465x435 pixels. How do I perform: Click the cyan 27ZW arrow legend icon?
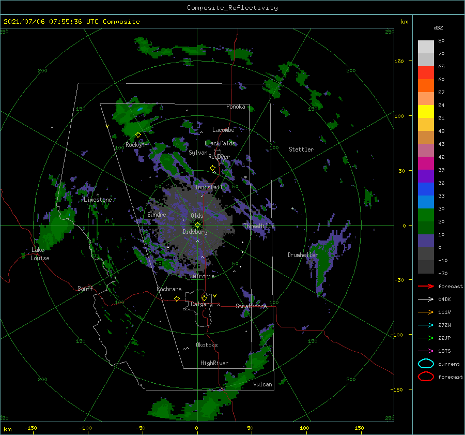(x=426, y=325)
